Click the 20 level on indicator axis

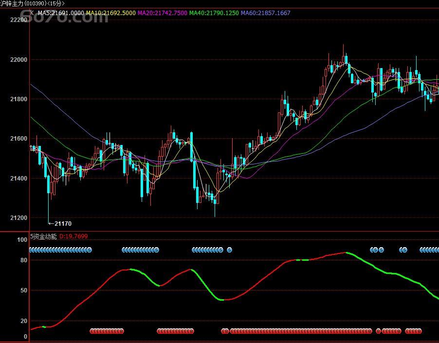coord(24,321)
